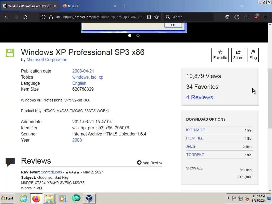Click the scrollbar down arrow
The width and height of the screenshot is (272, 204).
270,190
